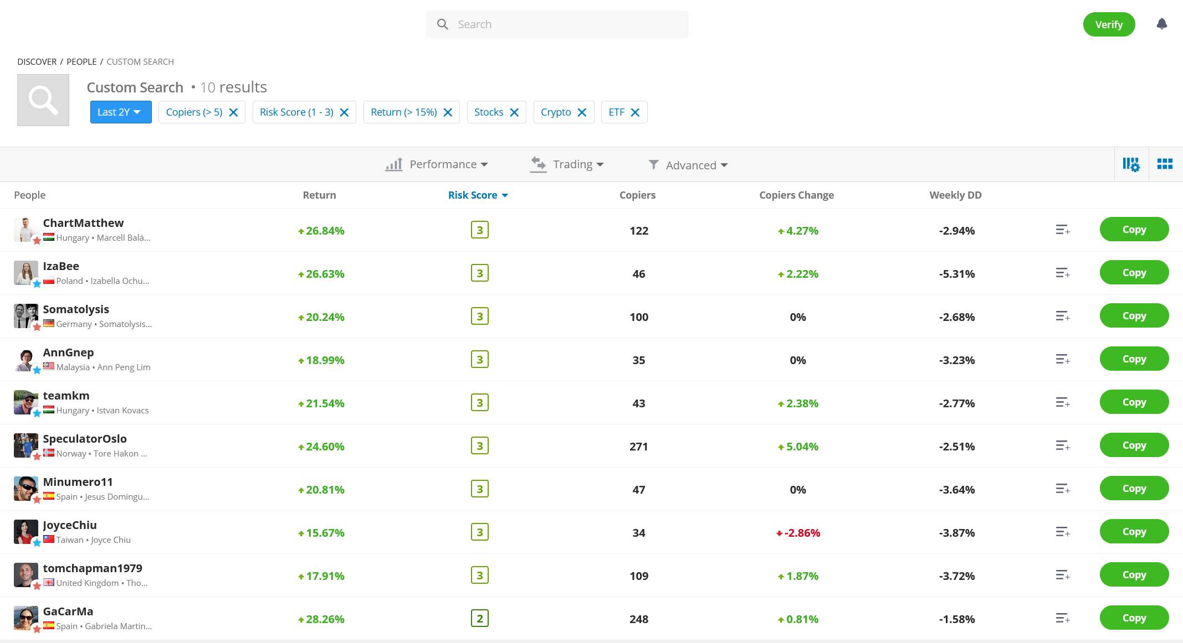Viewport: 1183px width, 643px height.
Task: Sort by the Copiers column header
Action: pos(637,195)
